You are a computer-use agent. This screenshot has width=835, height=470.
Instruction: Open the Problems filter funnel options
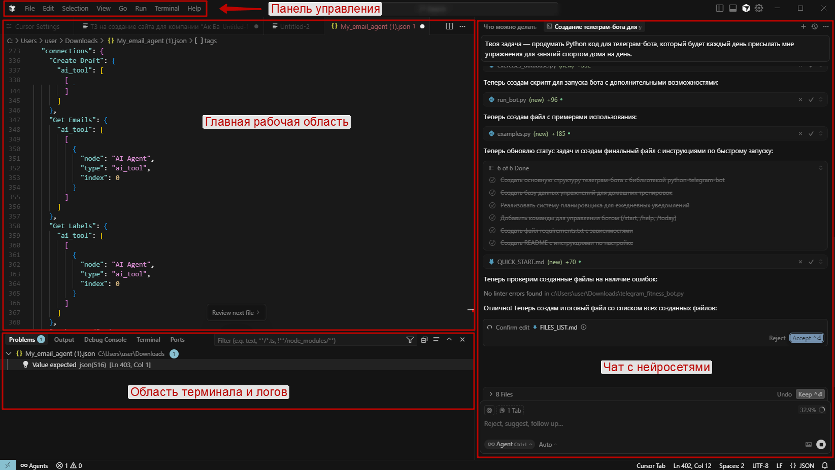410,340
